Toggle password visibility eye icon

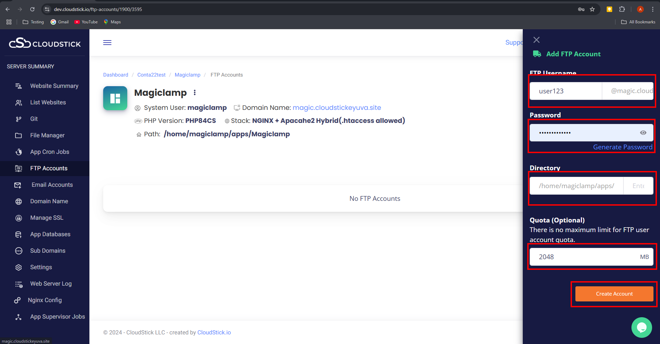[643, 133]
